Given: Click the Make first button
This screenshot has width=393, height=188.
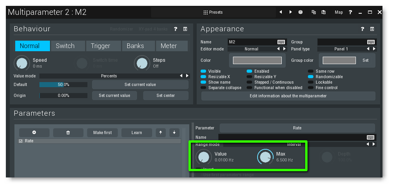Looking at the screenshot, I should click(103, 132).
